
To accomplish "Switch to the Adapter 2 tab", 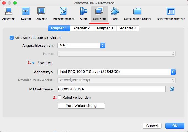I will [x=81, y=28].
